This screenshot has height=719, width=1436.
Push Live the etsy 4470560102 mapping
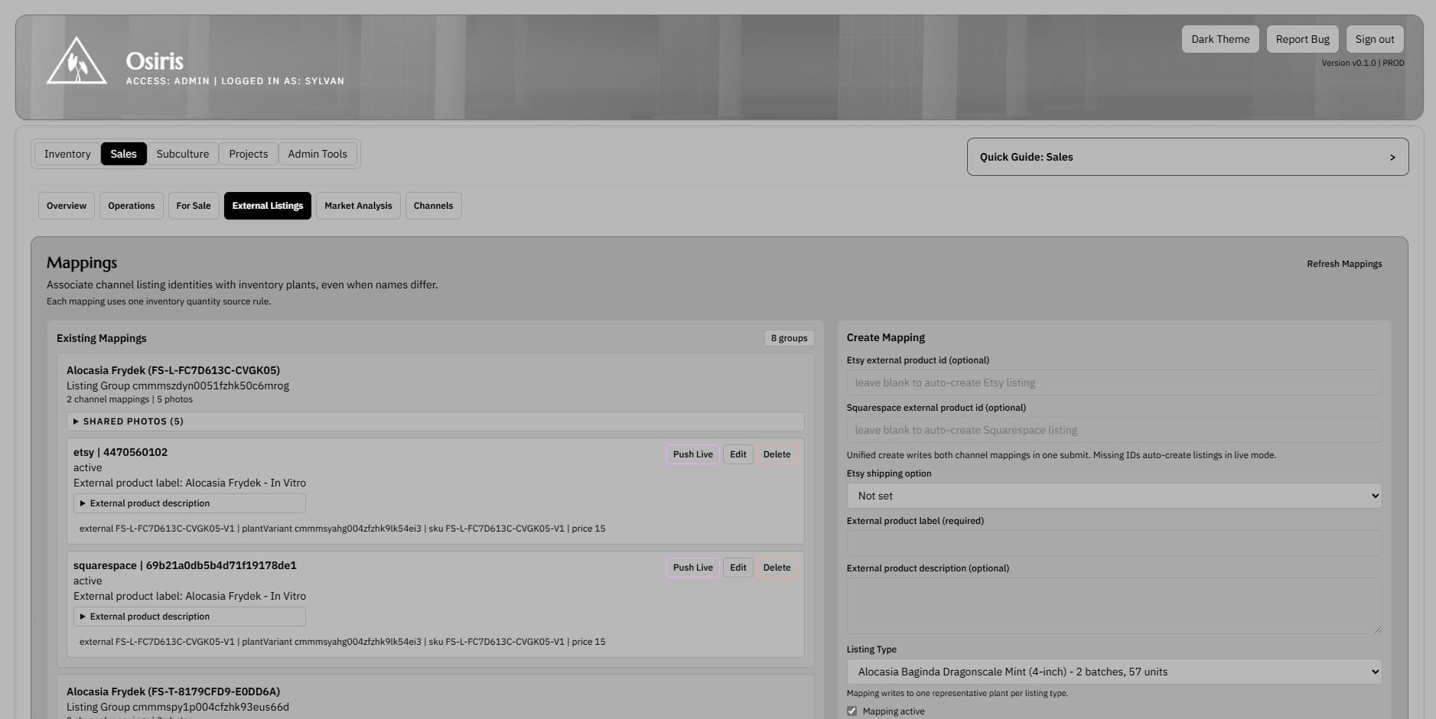point(692,454)
